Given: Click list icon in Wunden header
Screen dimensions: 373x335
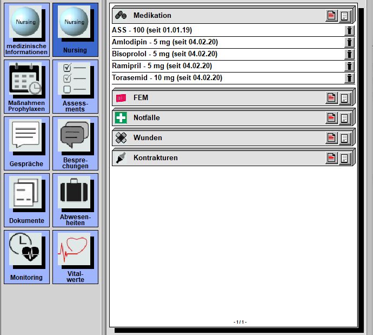Looking at the screenshot, I should [x=345, y=138].
